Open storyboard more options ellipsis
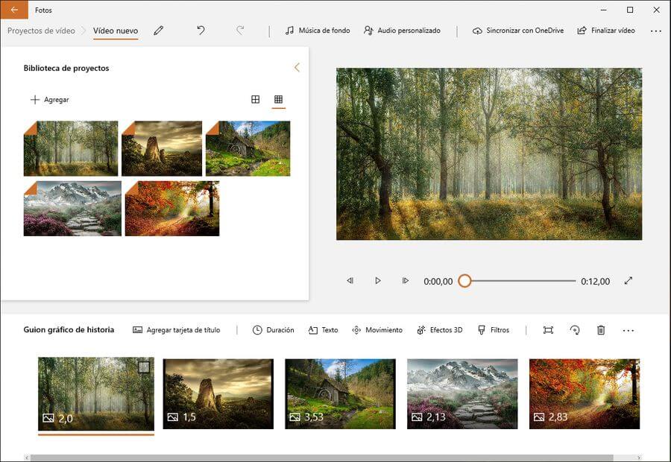This screenshot has height=462, width=671. pyautogui.click(x=629, y=330)
